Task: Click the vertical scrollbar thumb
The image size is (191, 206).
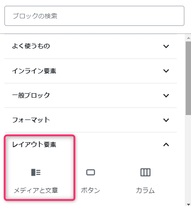Action: pos(188,78)
